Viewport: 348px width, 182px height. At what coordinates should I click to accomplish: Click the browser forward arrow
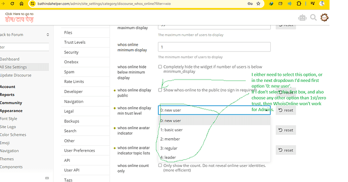pos(3,4)
